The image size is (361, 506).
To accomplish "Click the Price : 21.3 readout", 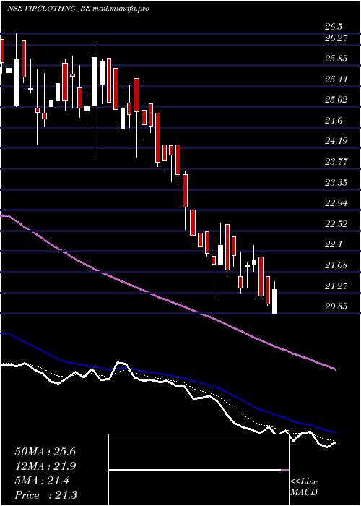I will [45, 495].
